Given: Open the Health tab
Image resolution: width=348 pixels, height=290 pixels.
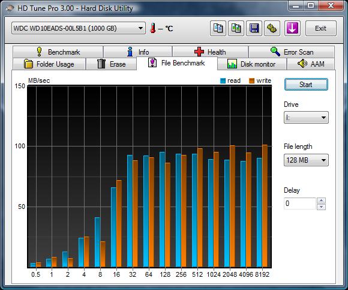Looking at the screenshot, I should [210, 52].
